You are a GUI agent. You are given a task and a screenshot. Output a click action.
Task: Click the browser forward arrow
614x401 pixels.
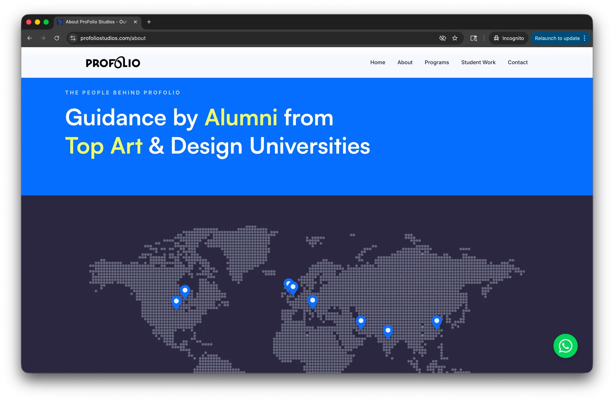pyautogui.click(x=43, y=38)
